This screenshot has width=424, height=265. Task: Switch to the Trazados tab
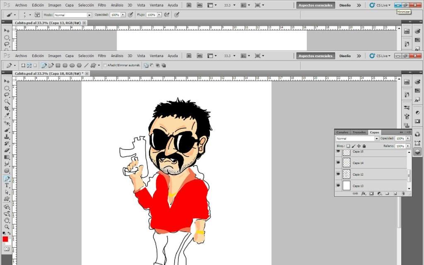359,132
